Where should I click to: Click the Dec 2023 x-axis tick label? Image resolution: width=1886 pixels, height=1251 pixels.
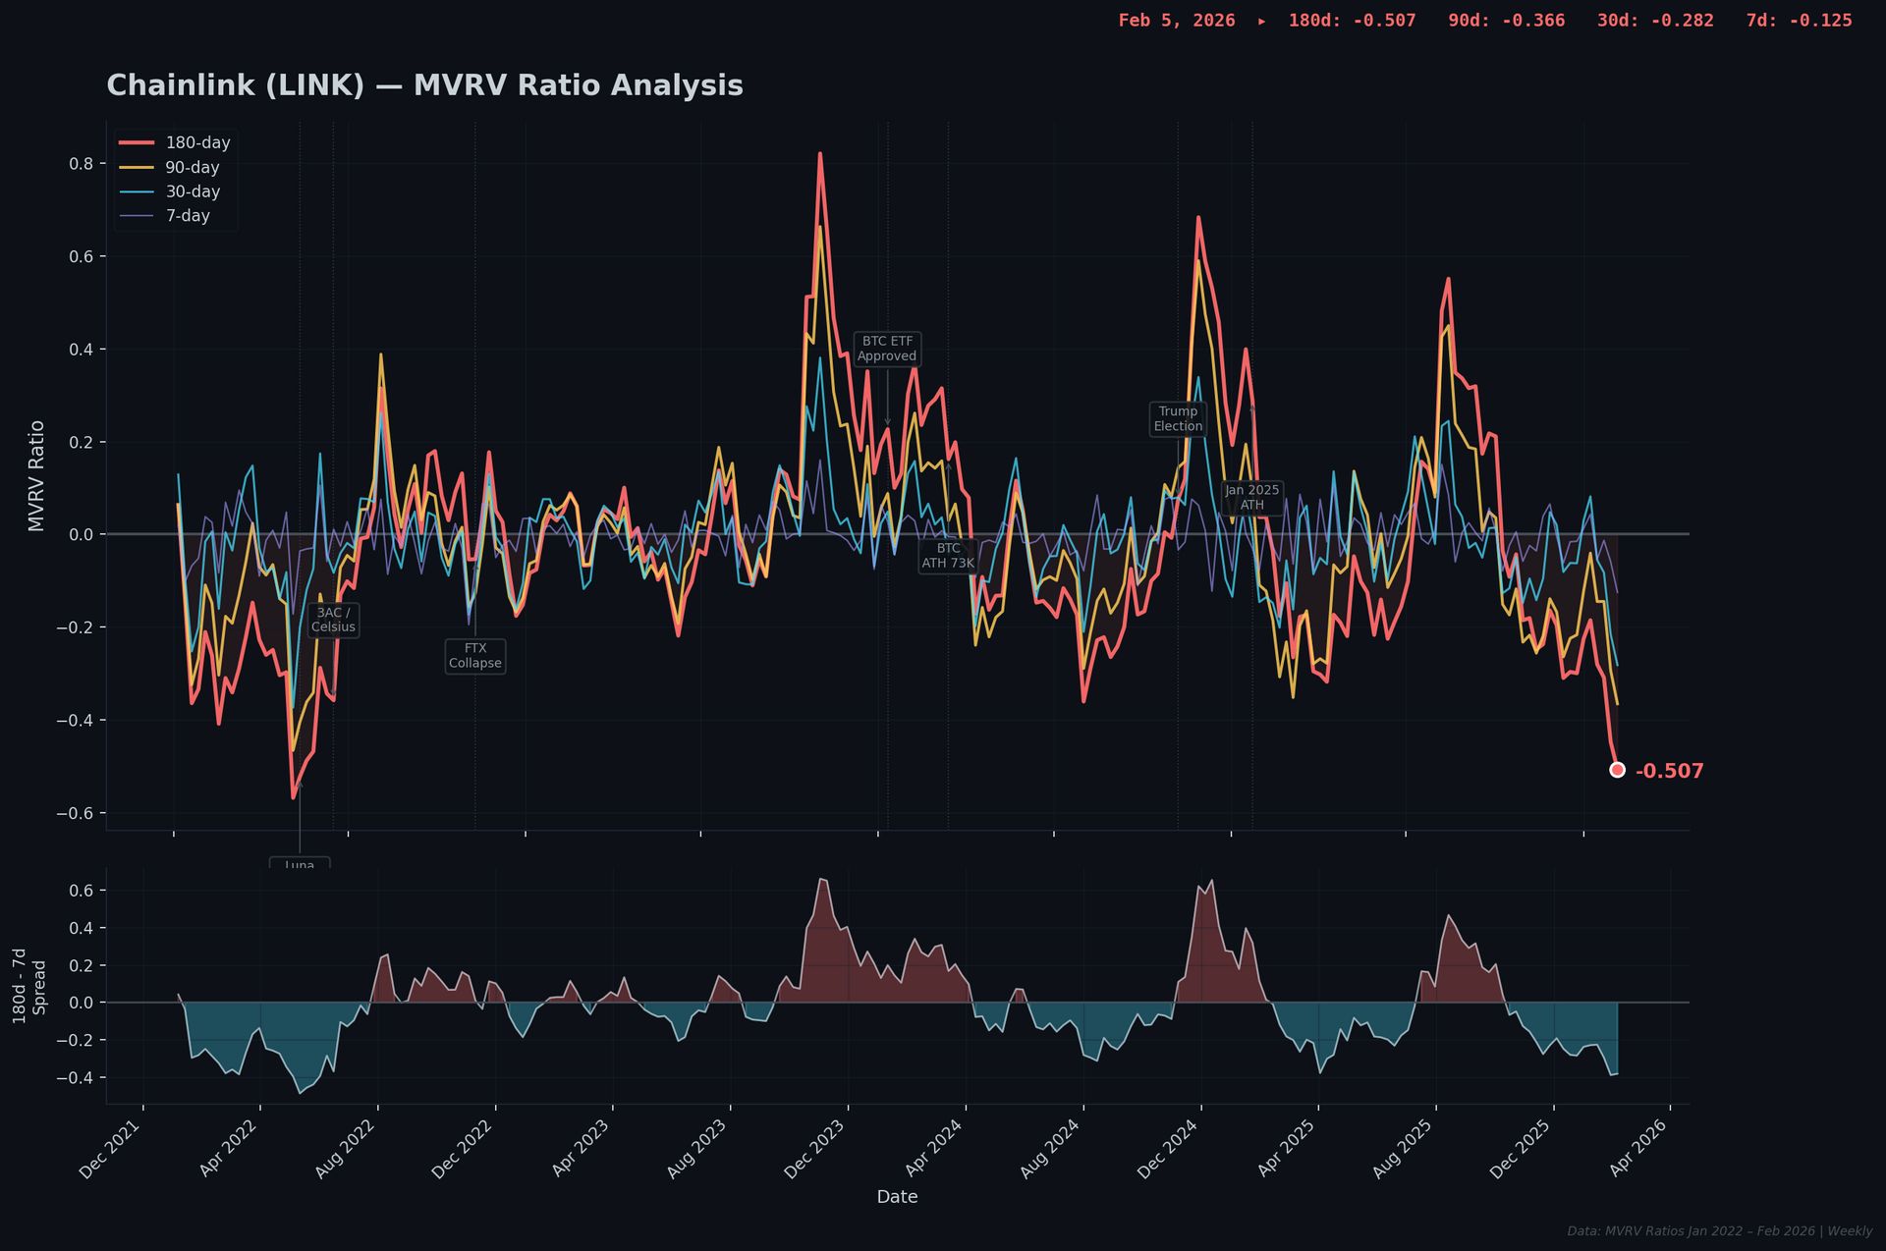point(814,1148)
